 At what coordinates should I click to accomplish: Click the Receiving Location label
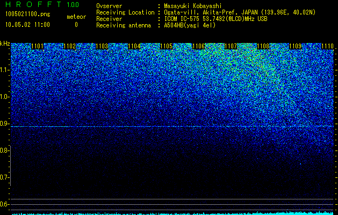pos(125,12)
